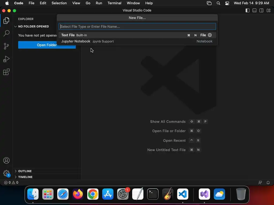Open Visual Studio Code from the Dock
The image size is (274, 205).
(182, 194)
